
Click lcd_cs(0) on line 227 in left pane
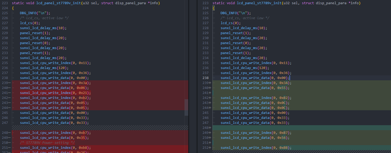30,23
